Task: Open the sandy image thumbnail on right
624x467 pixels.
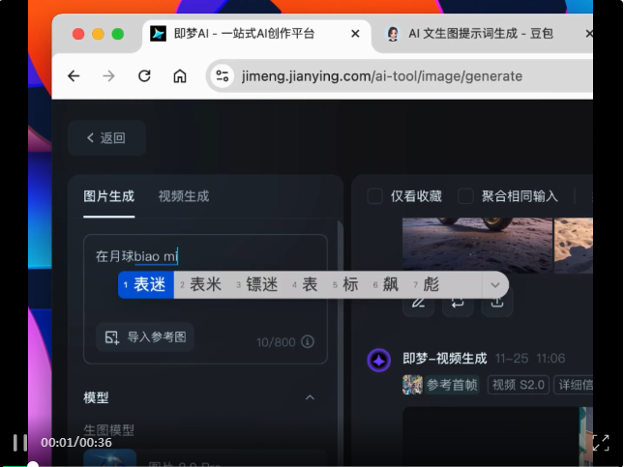Action: [574, 245]
